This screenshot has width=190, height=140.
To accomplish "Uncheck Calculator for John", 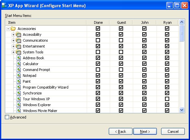I will click(x=144, y=63).
